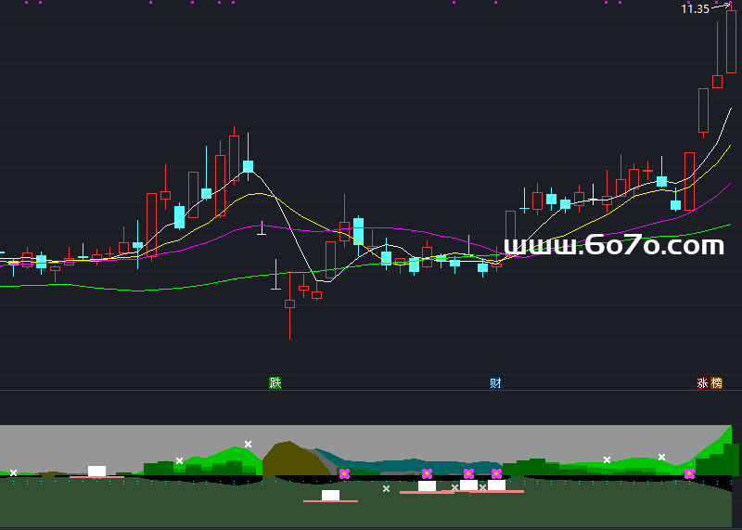This screenshot has width=742, height=530.
Task: Select the 榜 marker next to 涨
Action: point(716,382)
